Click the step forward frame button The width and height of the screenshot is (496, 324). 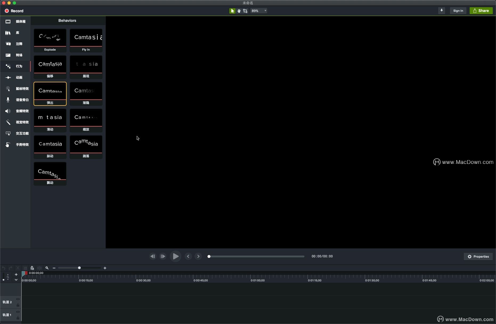click(163, 256)
